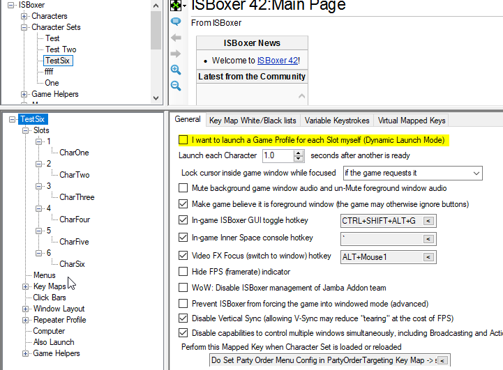Increase launch delay with the up spinner
The width and height of the screenshot is (503, 370).
pos(299,153)
